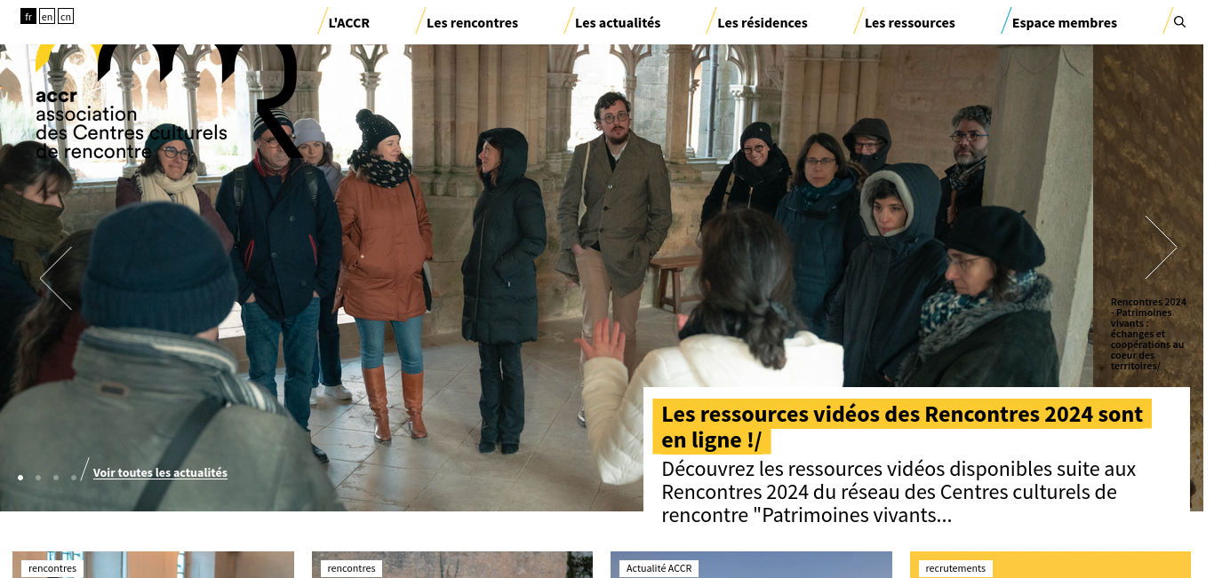1214x578 pixels.
Task: Go to next slide with right arrow
Action: point(1161,247)
